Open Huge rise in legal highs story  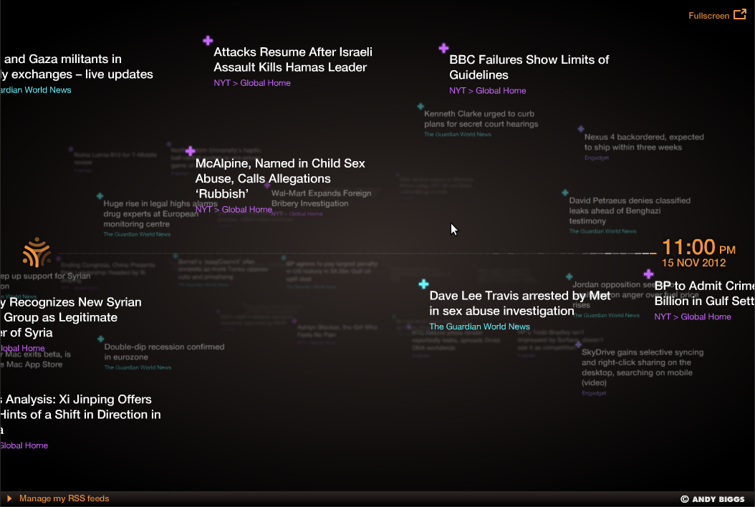click(x=160, y=214)
